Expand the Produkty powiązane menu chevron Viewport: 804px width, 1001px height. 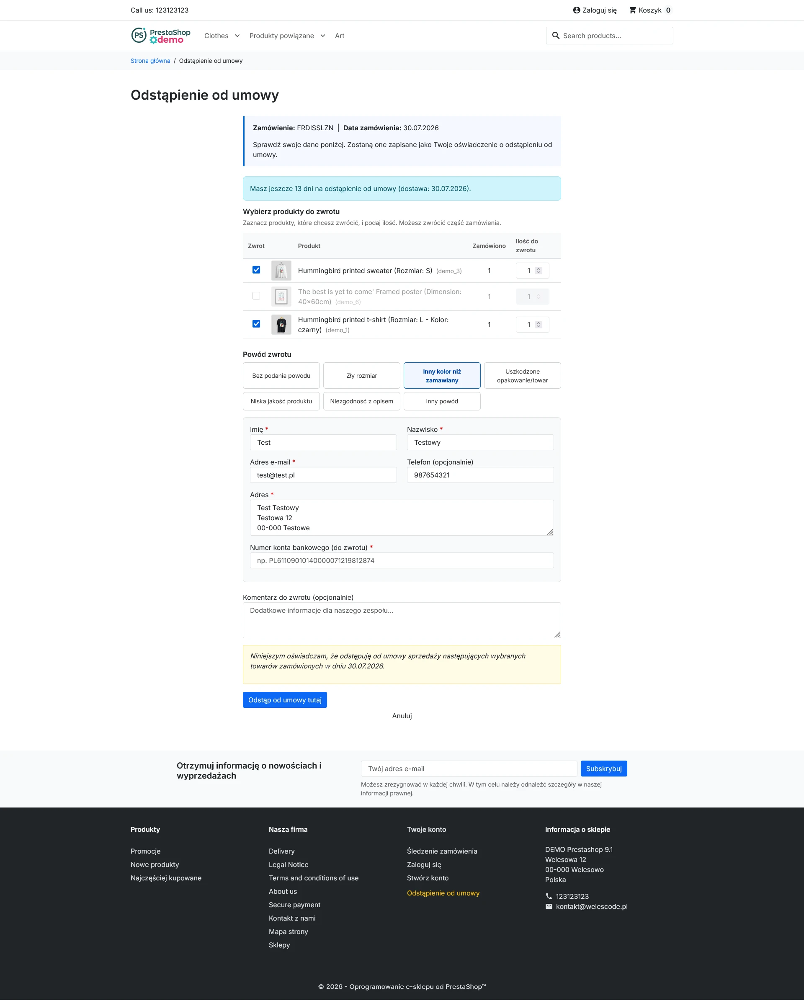pos(322,36)
